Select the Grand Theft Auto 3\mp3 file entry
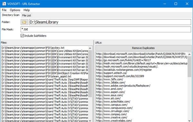Screen dimensions: 193x122 pos(45,80)
